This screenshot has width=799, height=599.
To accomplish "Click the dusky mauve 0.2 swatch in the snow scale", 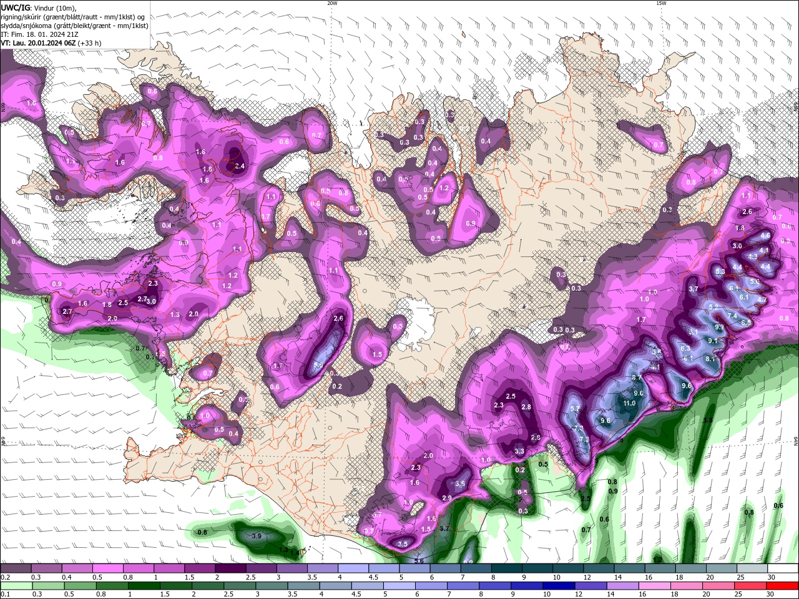I will tap(16, 568).
